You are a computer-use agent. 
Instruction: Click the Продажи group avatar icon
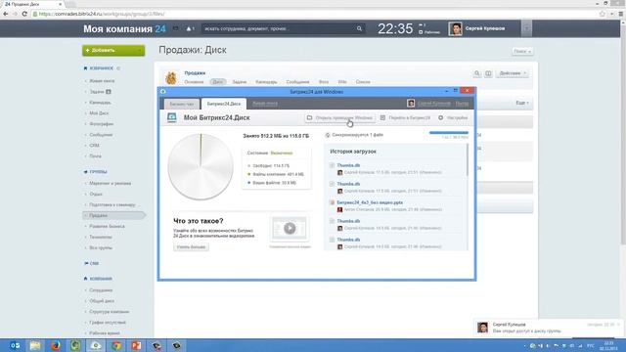(x=171, y=77)
